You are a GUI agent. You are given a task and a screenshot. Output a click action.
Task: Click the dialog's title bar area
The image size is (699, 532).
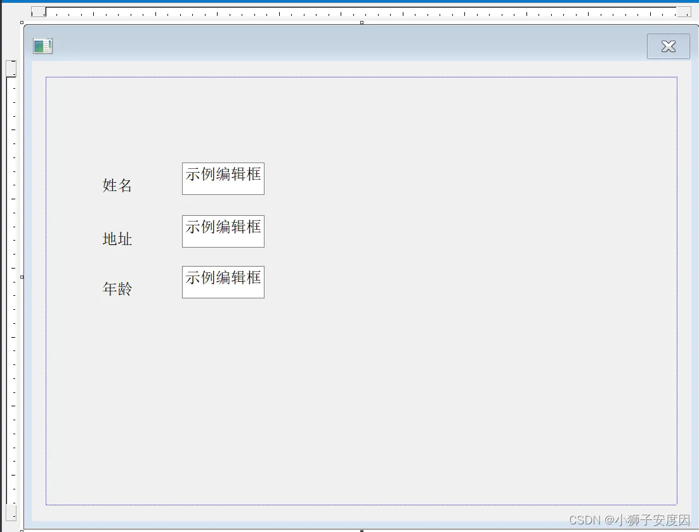[x=317, y=46]
